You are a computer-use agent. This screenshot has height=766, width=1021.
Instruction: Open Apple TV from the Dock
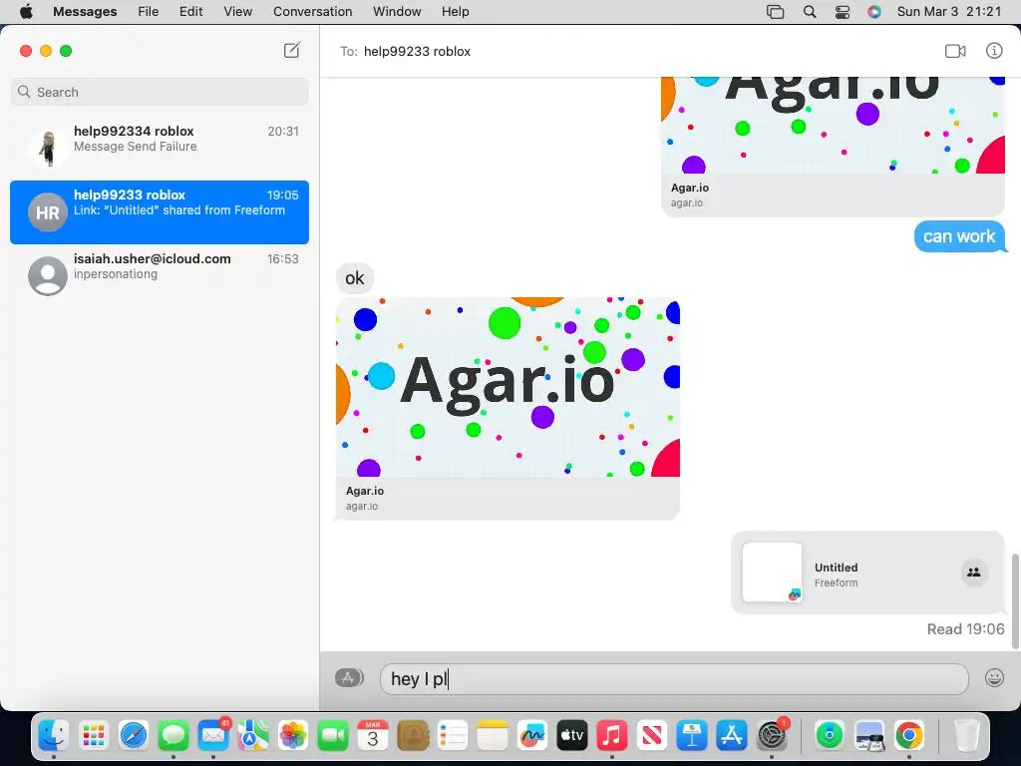pyautogui.click(x=572, y=735)
